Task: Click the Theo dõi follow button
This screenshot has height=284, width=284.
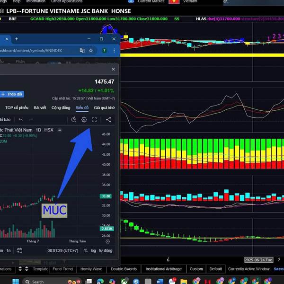Action: pos(12,94)
